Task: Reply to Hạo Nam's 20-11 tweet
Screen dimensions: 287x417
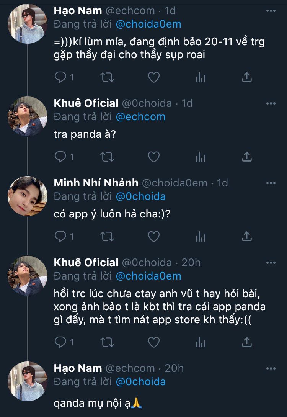Action: (x=60, y=77)
